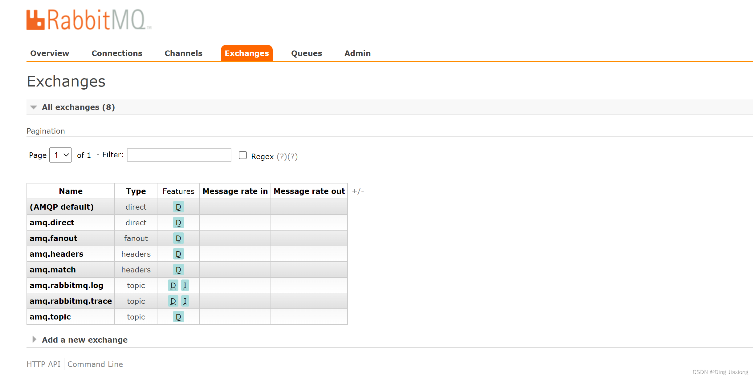Sort by Message rate in column header
This screenshot has width=753, height=378.
pyautogui.click(x=235, y=191)
